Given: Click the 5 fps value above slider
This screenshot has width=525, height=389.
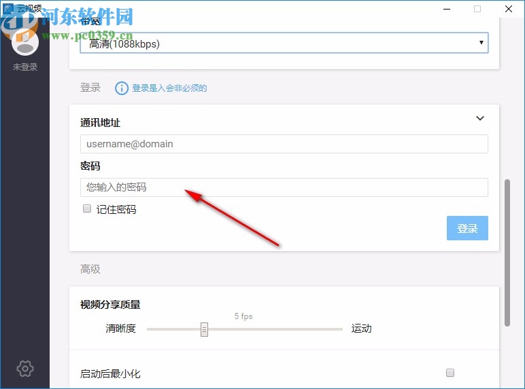Looking at the screenshot, I should (243, 316).
